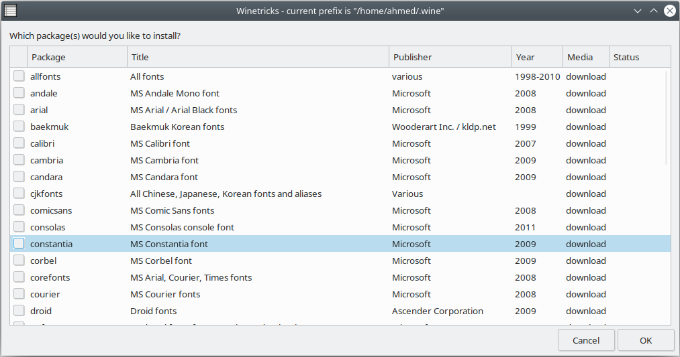Tick the corbel checkbox
This screenshot has width=680, height=357.
(19, 260)
